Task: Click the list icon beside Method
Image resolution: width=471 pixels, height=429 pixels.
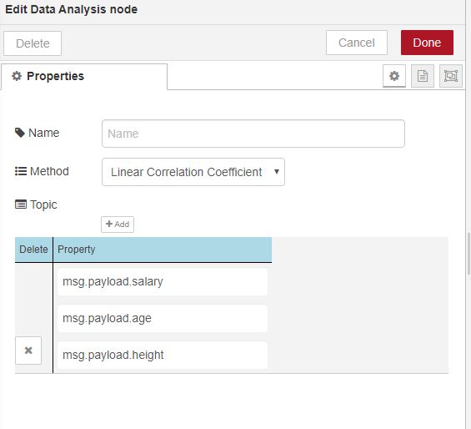Action: pos(21,171)
